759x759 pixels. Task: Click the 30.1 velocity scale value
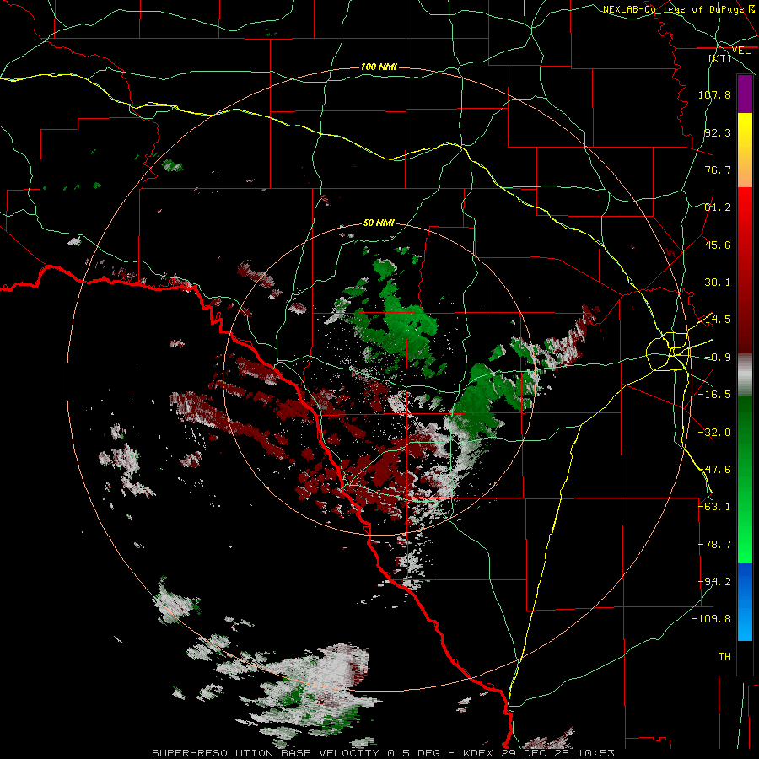click(x=718, y=283)
